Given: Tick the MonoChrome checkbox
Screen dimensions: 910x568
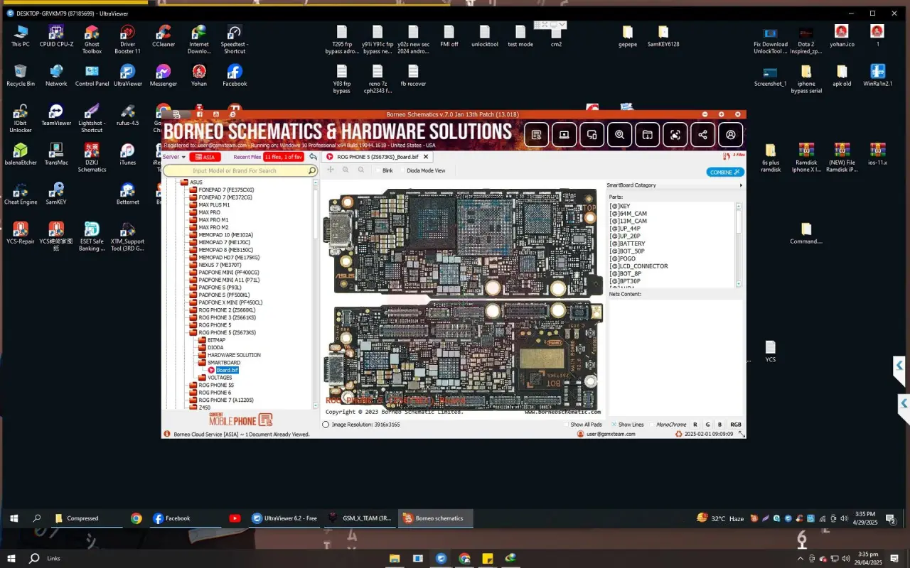Looking at the screenshot, I should pyautogui.click(x=652, y=425).
